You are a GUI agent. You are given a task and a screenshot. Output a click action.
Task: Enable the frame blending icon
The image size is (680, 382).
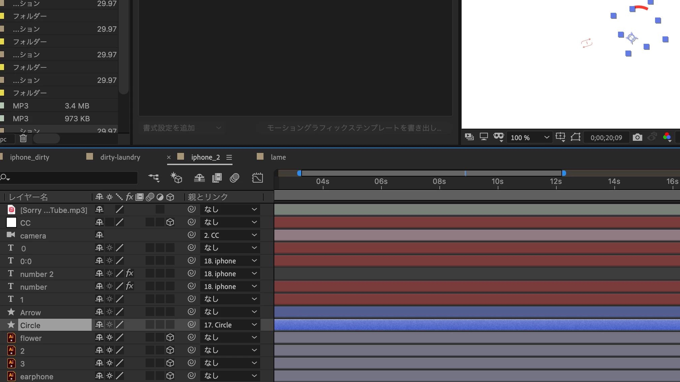point(217,178)
